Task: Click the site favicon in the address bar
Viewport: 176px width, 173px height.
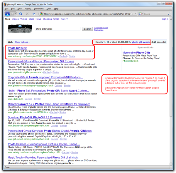Action: pos(41,14)
